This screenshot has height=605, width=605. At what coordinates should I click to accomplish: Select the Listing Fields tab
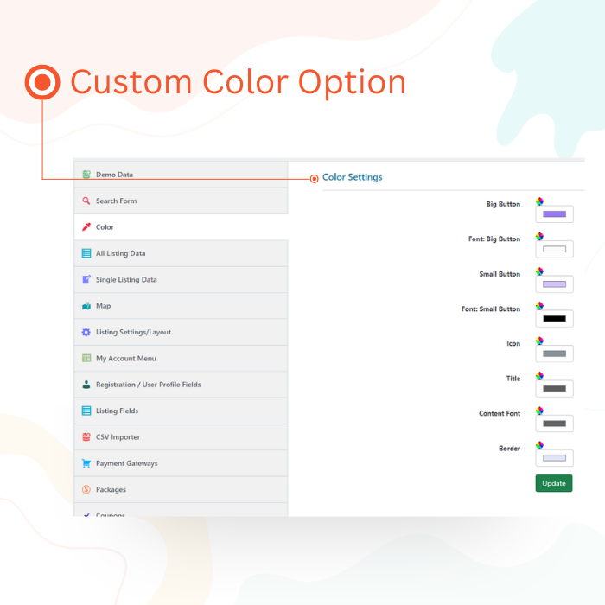click(x=117, y=411)
